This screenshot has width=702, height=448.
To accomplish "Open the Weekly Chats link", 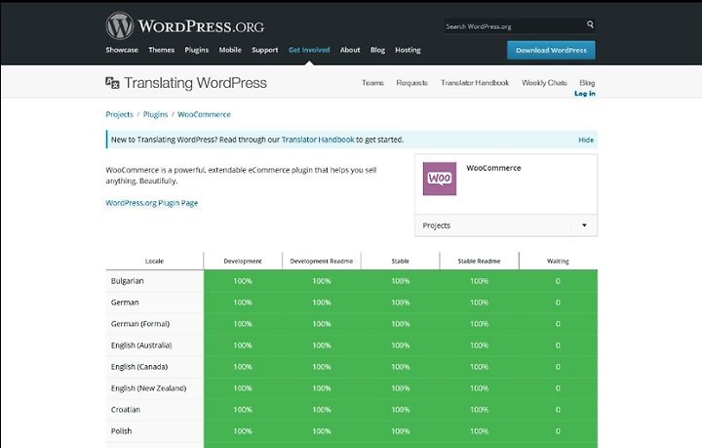I will 544,83.
